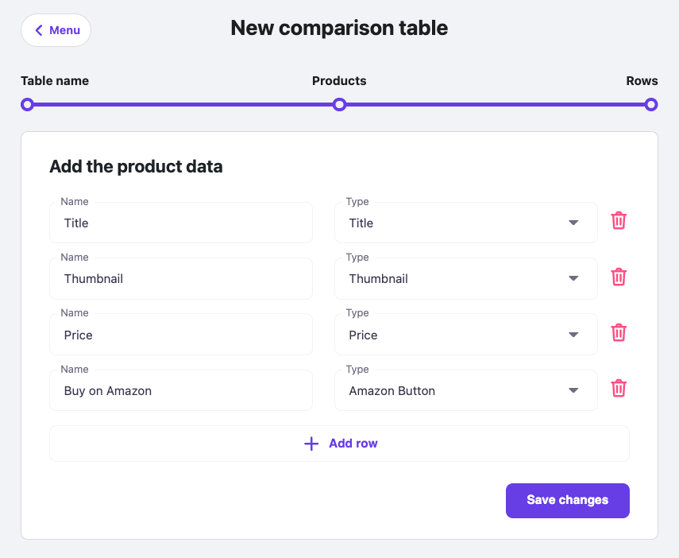
Task: Select the Rows step label
Action: coord(642,80)
